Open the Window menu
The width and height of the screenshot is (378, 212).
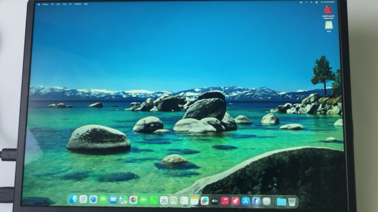(x=78, y=4)
